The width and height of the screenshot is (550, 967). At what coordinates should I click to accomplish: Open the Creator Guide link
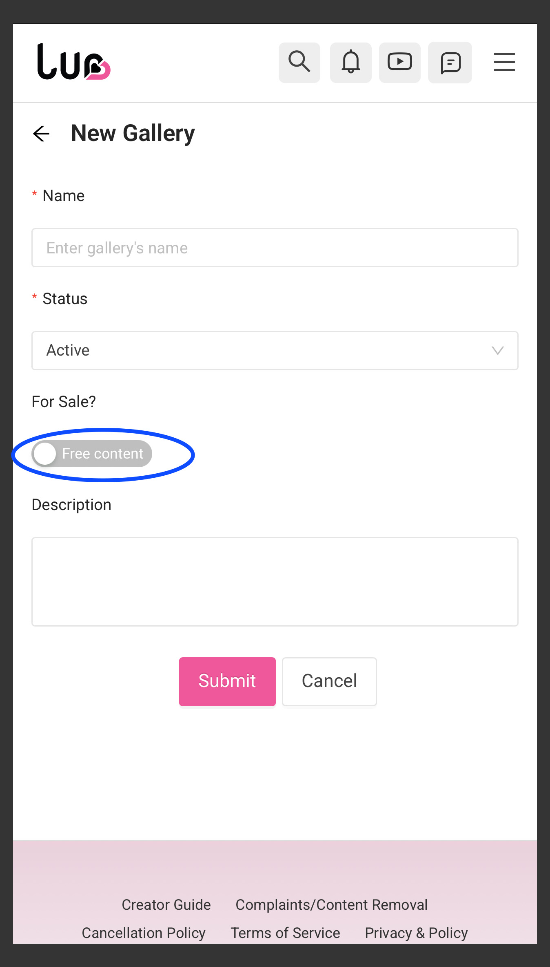click(x=166, y=905)
